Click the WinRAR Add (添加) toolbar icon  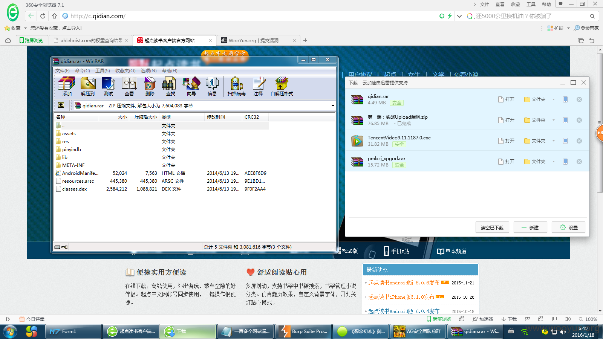tap(67, 86)
